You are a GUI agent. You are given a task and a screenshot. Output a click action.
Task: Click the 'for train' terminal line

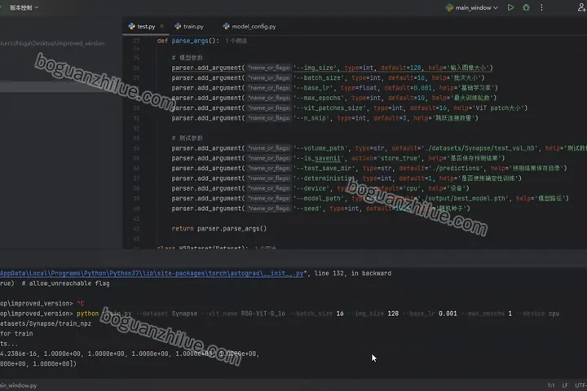point(16,333)
